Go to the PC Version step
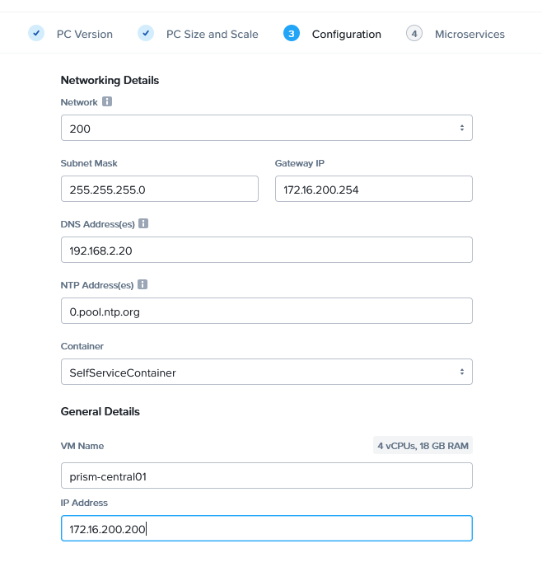 pyautogui.click(x=84, y=34)
